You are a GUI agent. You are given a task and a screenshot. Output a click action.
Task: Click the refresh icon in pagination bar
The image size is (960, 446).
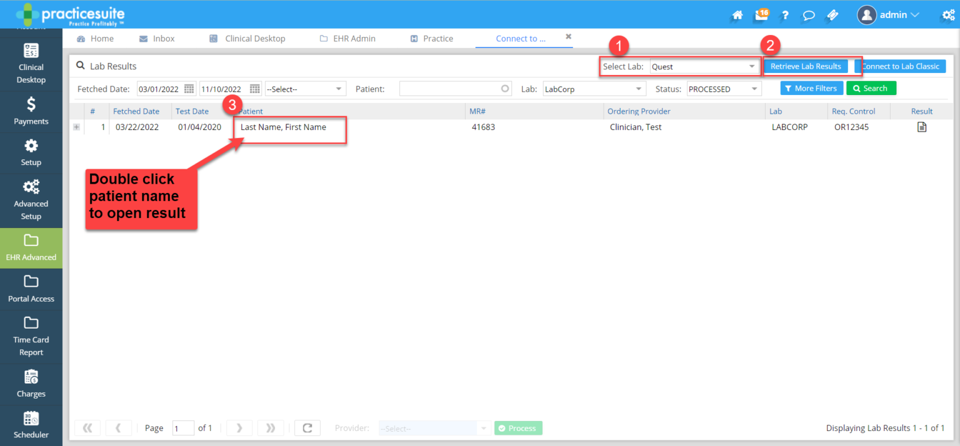[x=307, y=428]
